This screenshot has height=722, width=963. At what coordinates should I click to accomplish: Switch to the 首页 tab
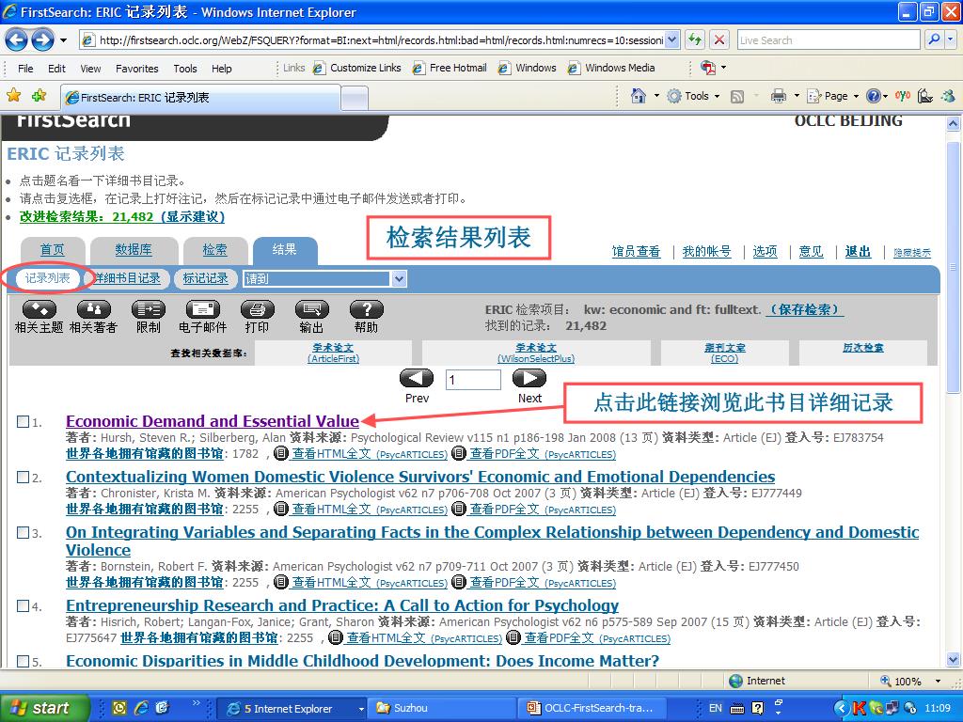point(53,250)
